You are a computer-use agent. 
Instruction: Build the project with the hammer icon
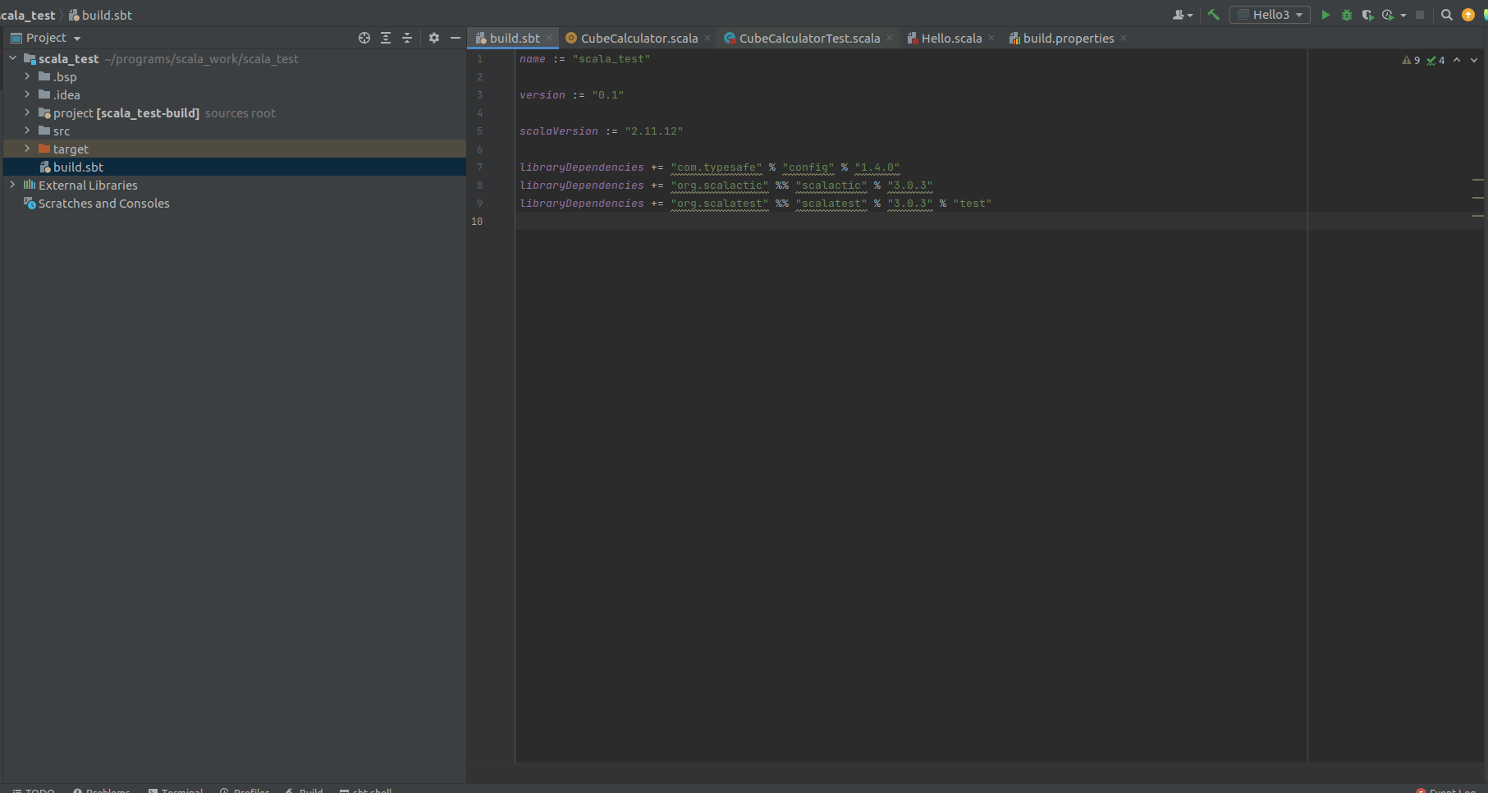(1213, 15)
